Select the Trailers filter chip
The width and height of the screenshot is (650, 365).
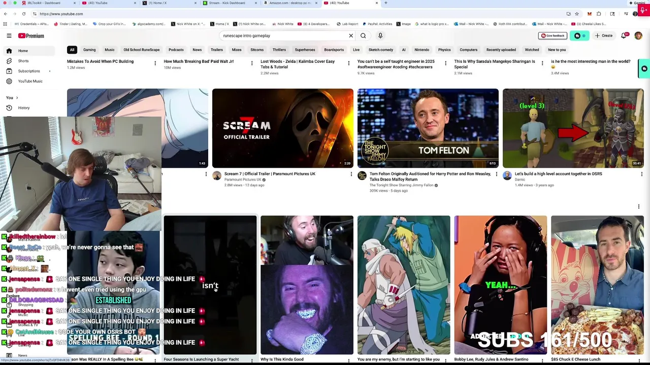tap(217, 50)
